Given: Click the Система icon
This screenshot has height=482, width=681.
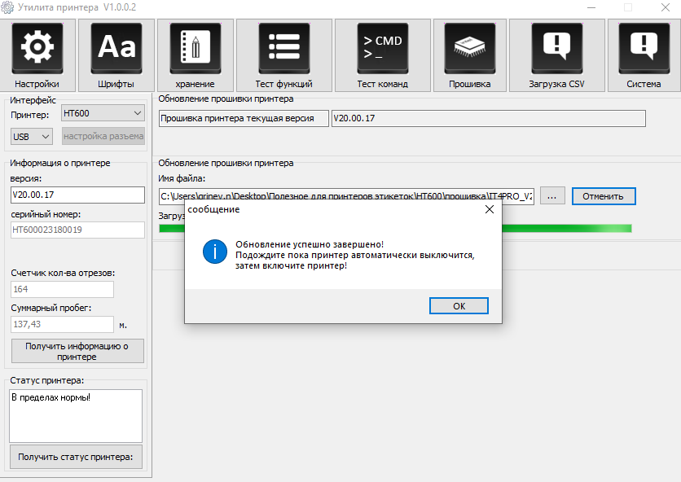Looking at the screenshot, I should 644,49.
